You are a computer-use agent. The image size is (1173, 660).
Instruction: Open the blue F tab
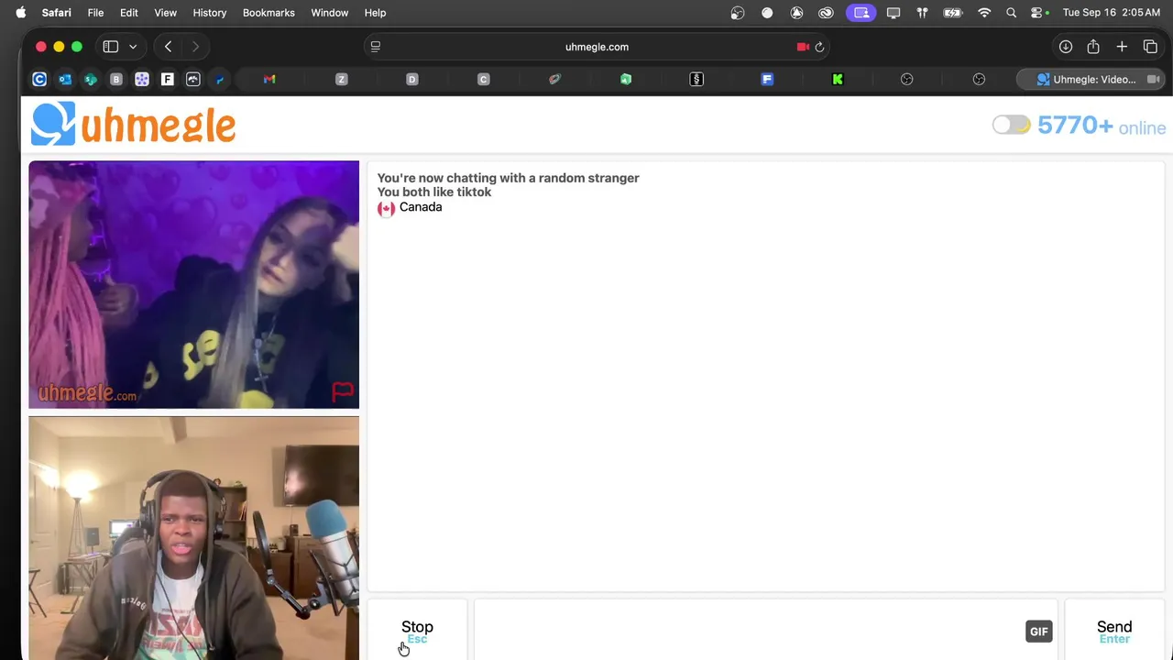point(767,80)
